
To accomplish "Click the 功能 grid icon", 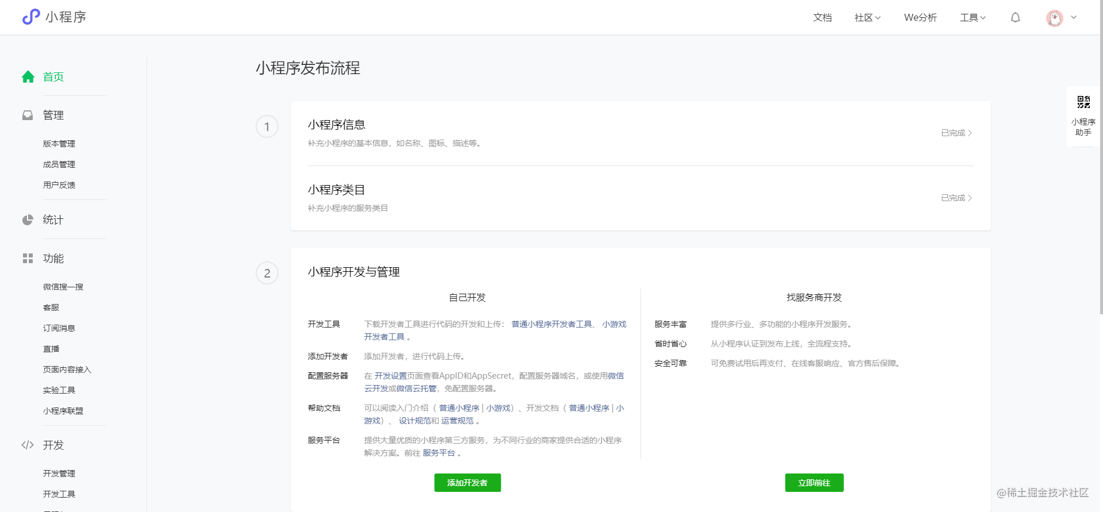I will coord(28,258).
